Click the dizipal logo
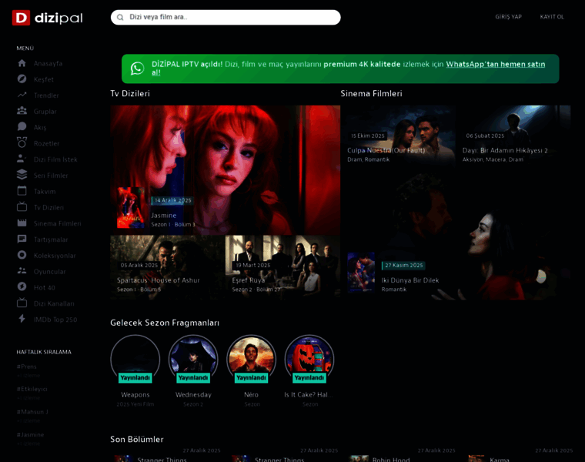Viewport: 585px width, 462px height. click(47, 18)
